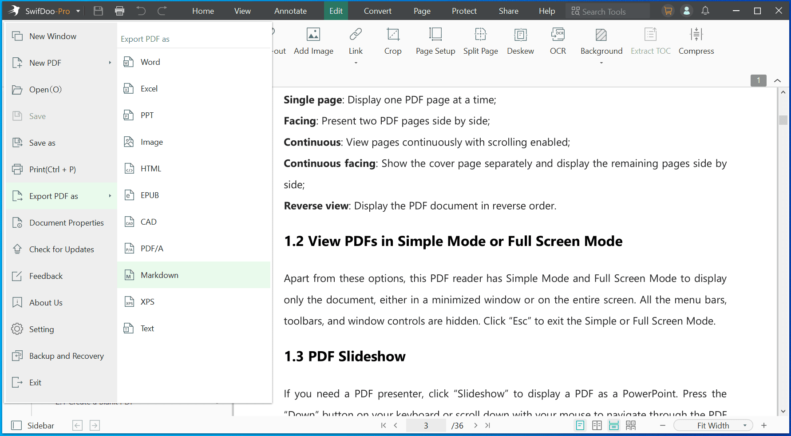Open the Protect tab

[x=464, y=11]
